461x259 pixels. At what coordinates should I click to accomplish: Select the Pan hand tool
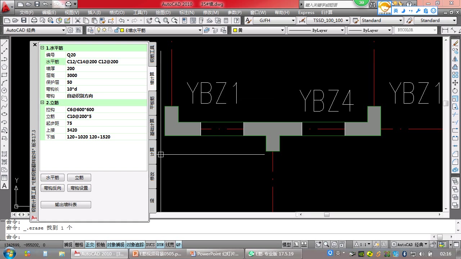pos(149,21)
